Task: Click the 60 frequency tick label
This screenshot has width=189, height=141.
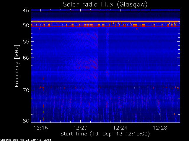Action: pos(26,58)
